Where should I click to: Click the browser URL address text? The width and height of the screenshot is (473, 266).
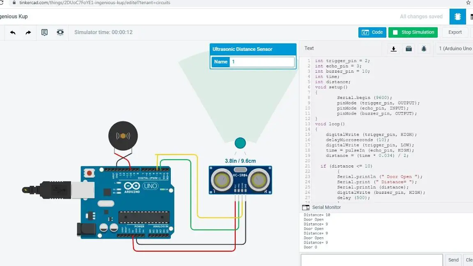pos(95,2)
